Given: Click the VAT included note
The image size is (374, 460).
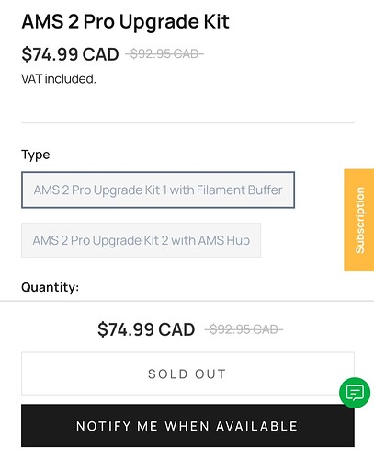Looking at the screenshot, I should click(59, 79).
